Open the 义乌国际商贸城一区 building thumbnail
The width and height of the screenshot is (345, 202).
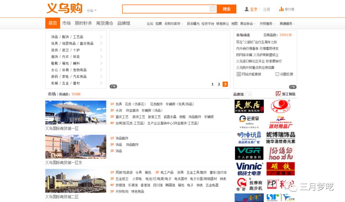(76, 112)
